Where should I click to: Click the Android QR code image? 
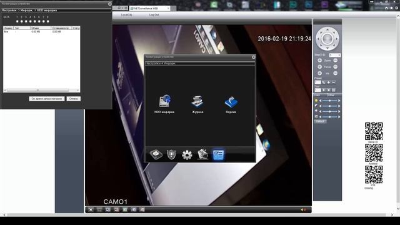[x=374, y=152]
